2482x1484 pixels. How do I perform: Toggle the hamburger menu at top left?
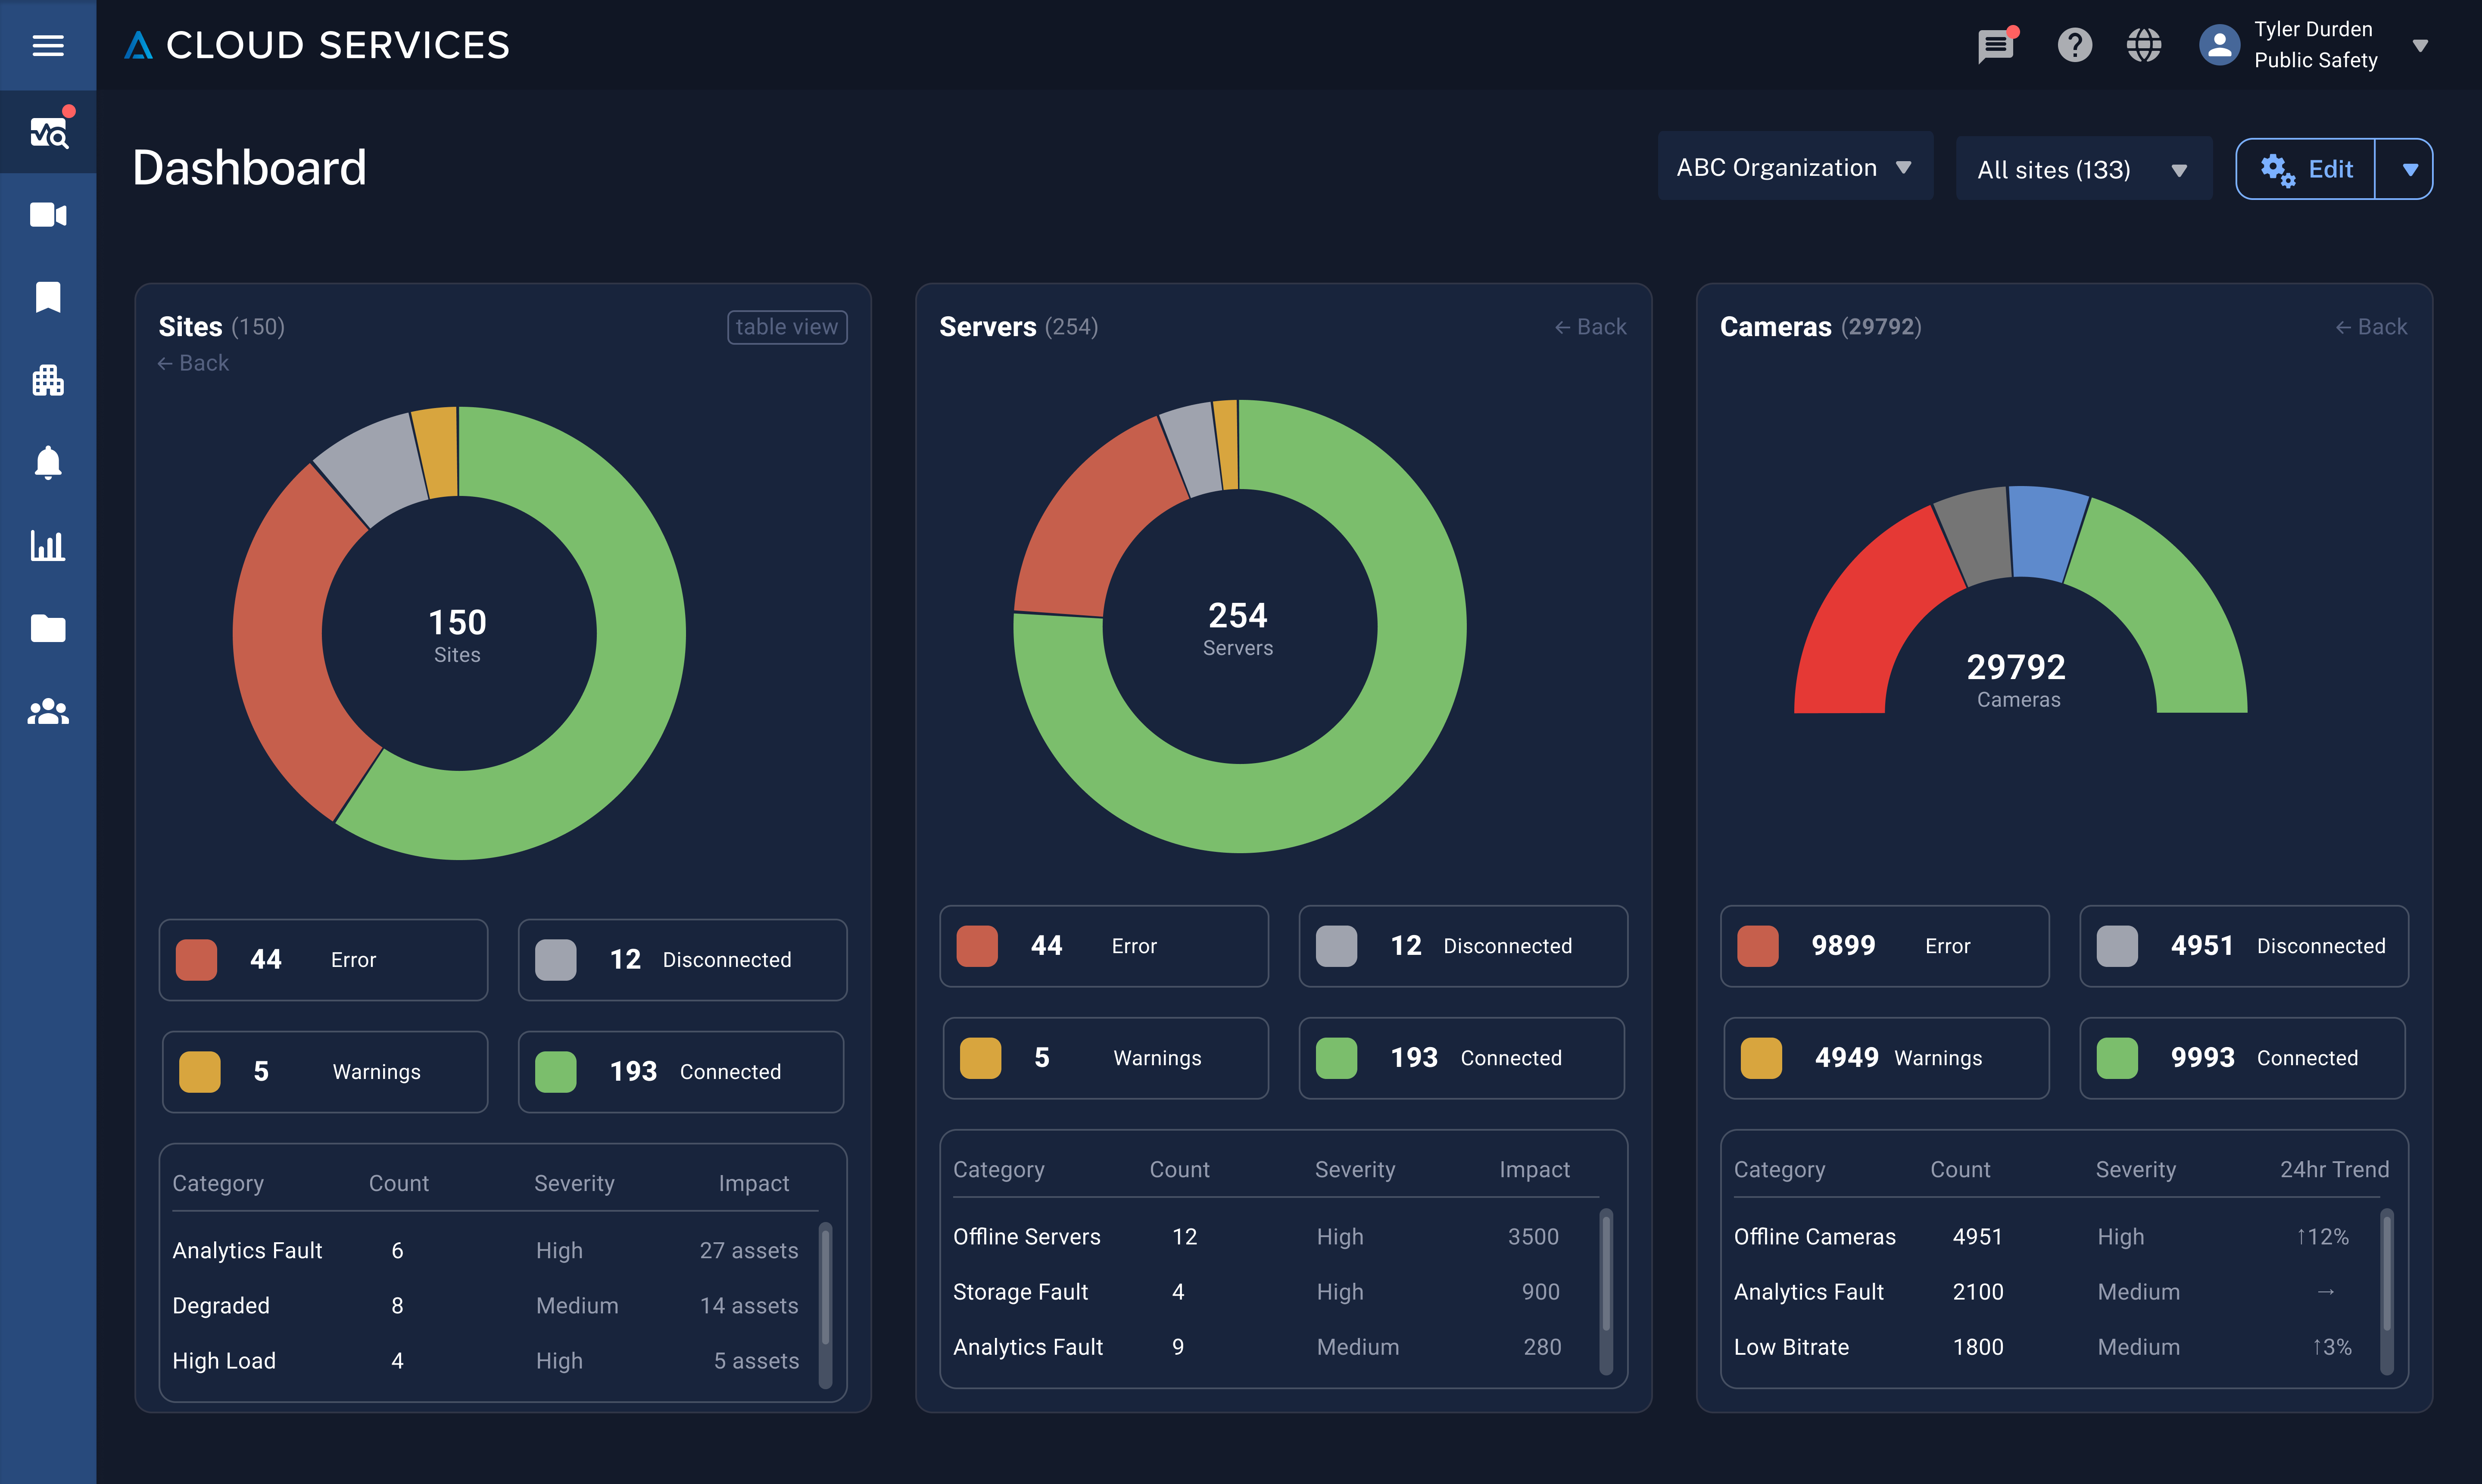coord(48,45)
